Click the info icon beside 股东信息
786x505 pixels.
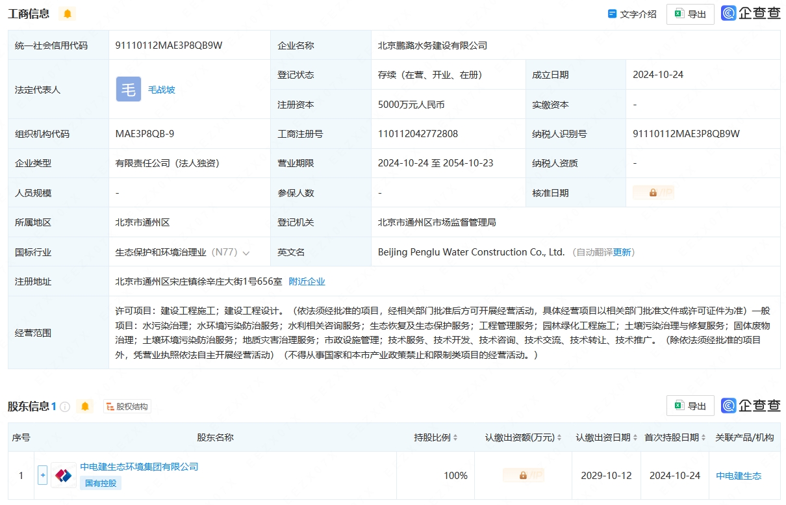(65, 407)
